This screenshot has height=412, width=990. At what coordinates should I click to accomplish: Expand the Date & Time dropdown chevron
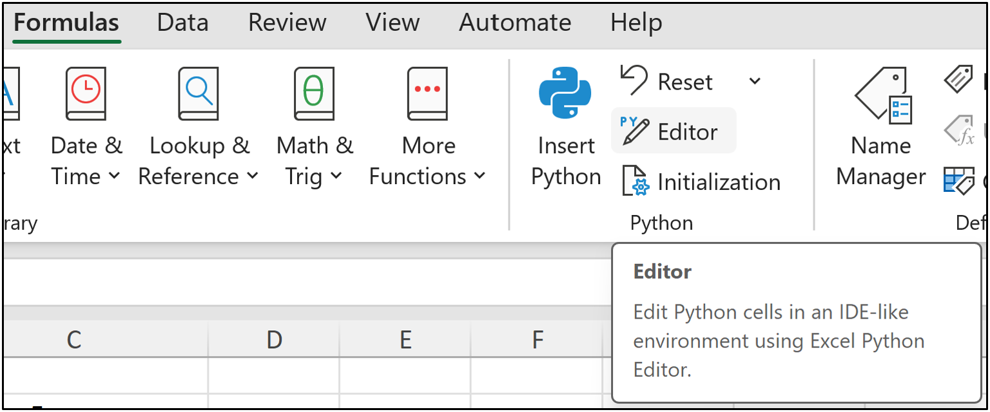point(114,176)
